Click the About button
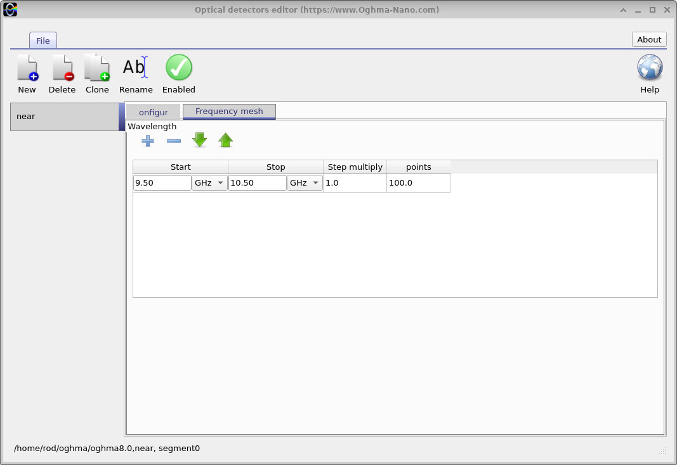This screenshot has height=465, width=677. tap(649, 40)
